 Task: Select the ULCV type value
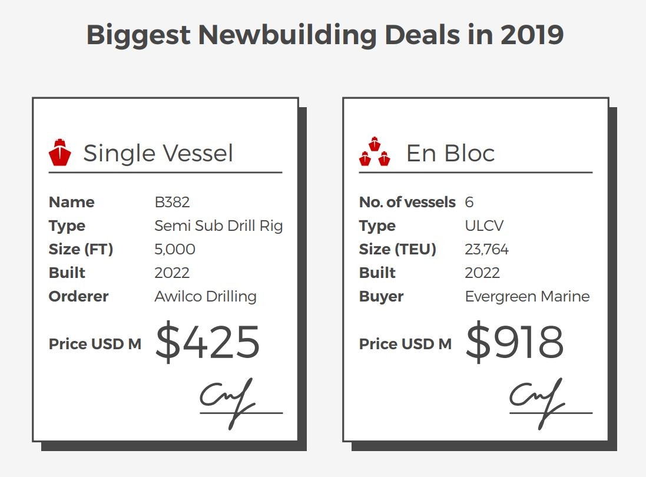tap(484, 226)
